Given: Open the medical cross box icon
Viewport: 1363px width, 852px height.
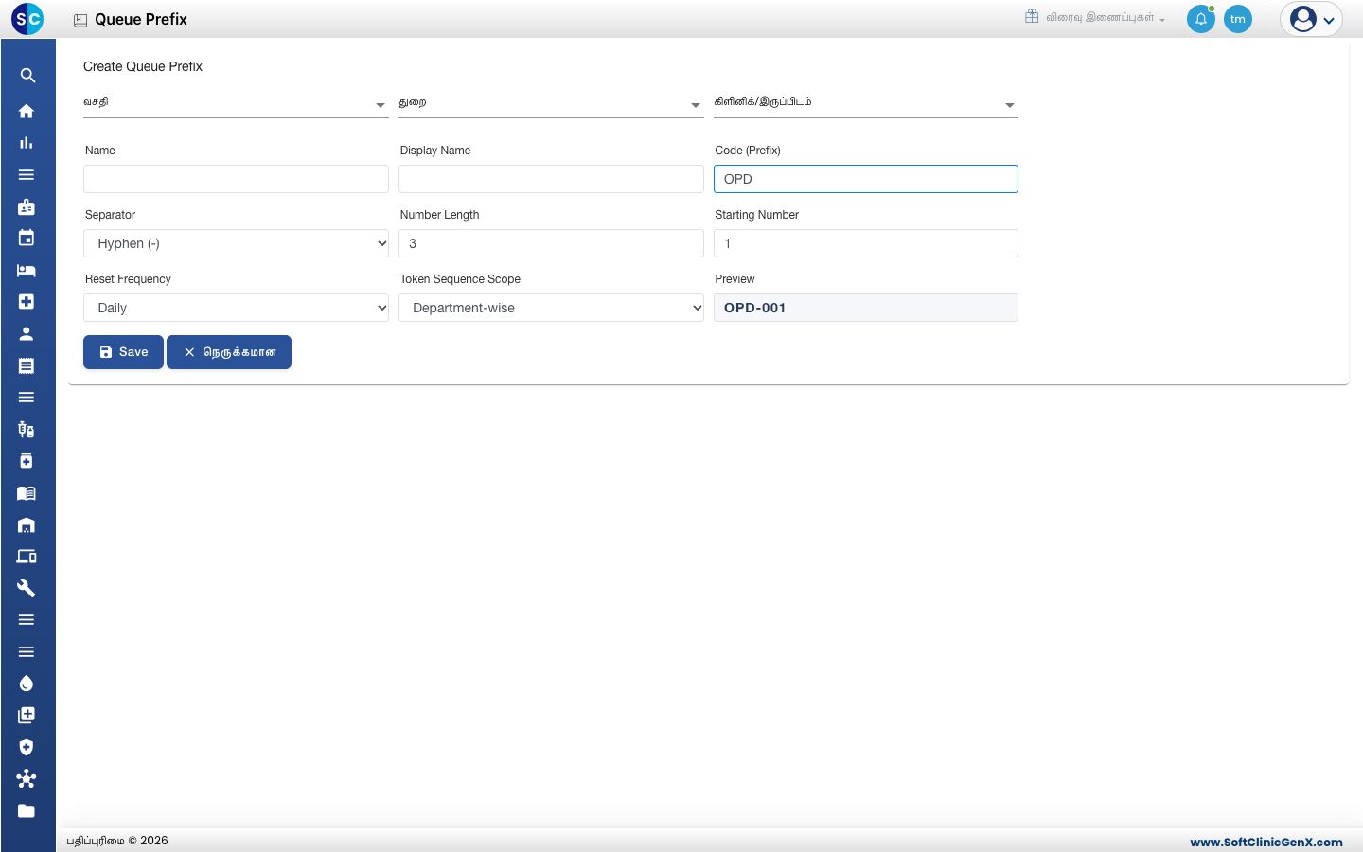Looking at the screenshot, I should 27,301.
